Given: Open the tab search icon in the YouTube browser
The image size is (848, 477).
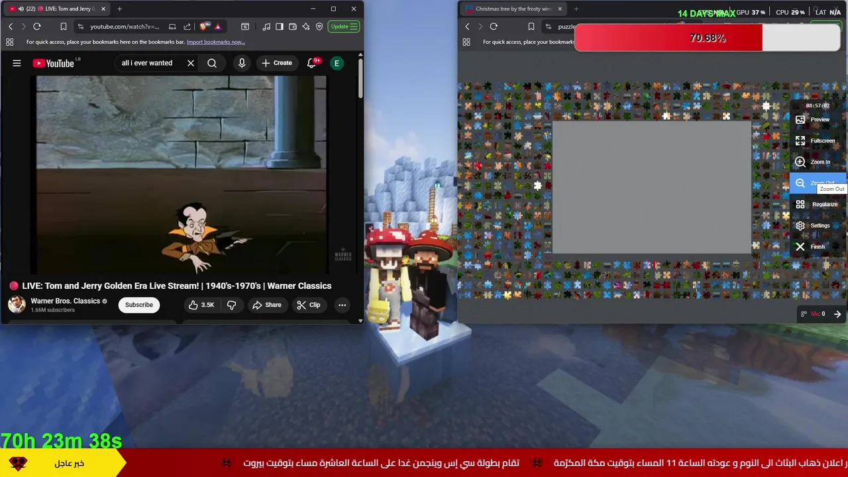Looking at the screenshot, I should [245, 26].
